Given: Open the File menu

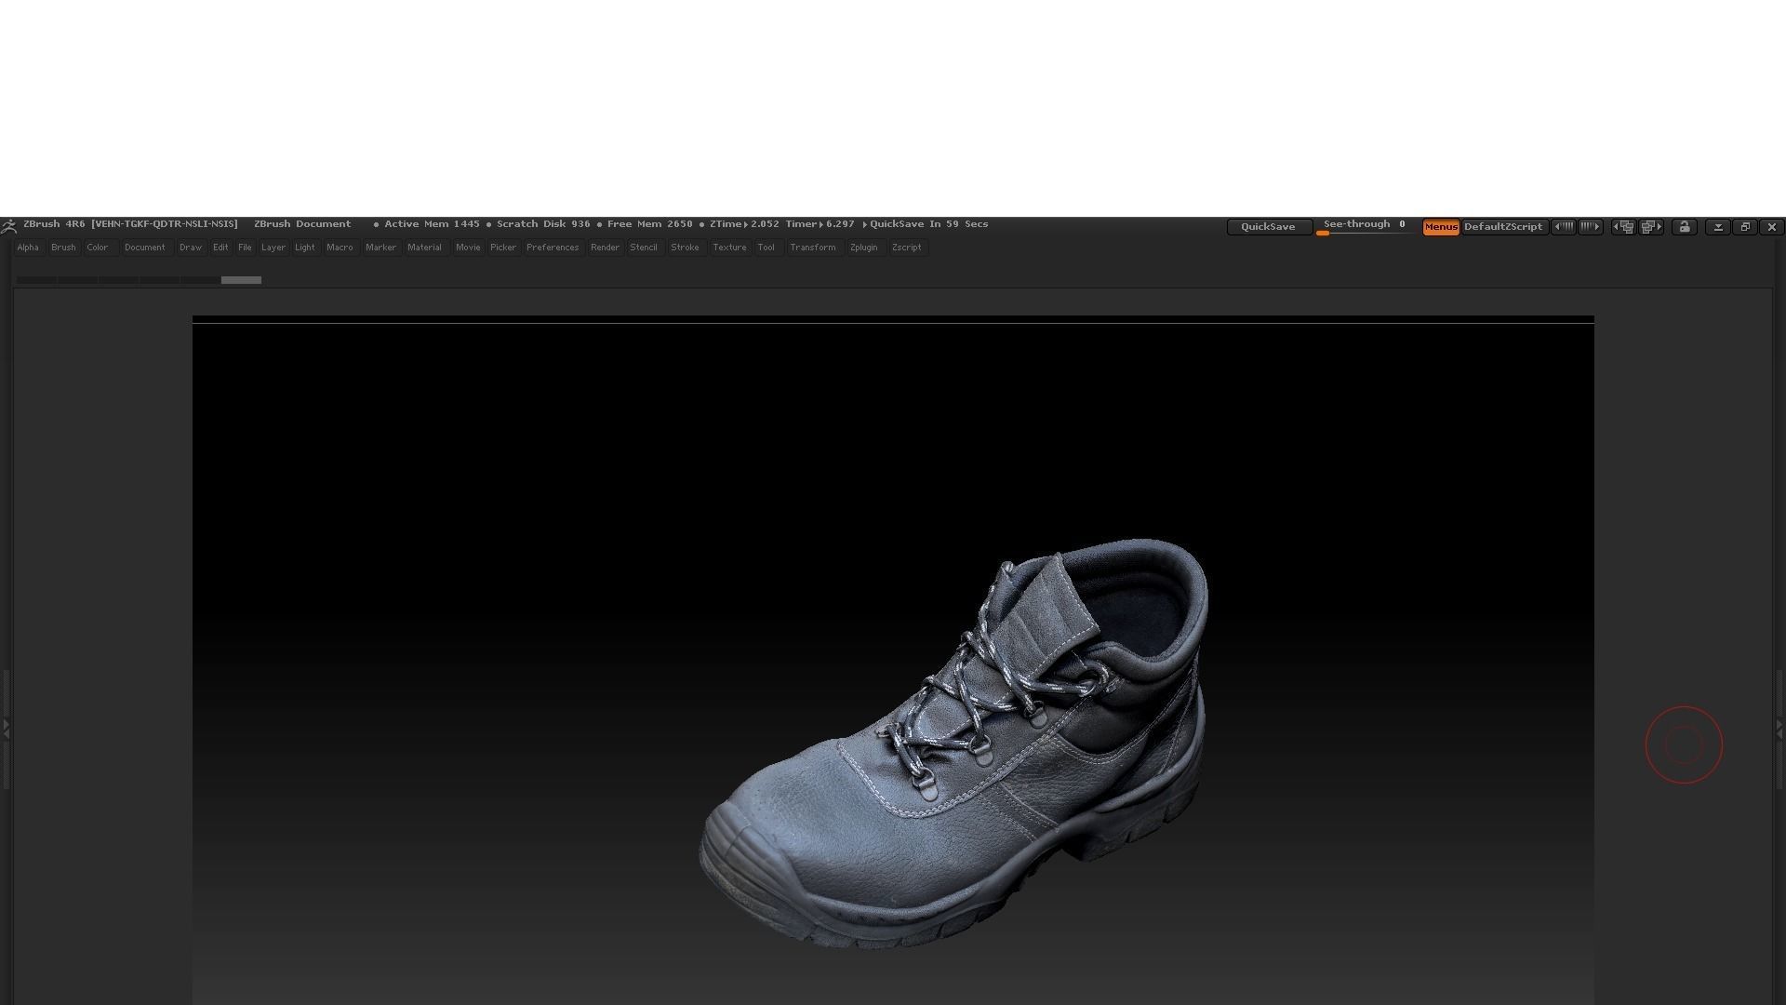Looking at the screenshot, I should [x=245, y=248].
